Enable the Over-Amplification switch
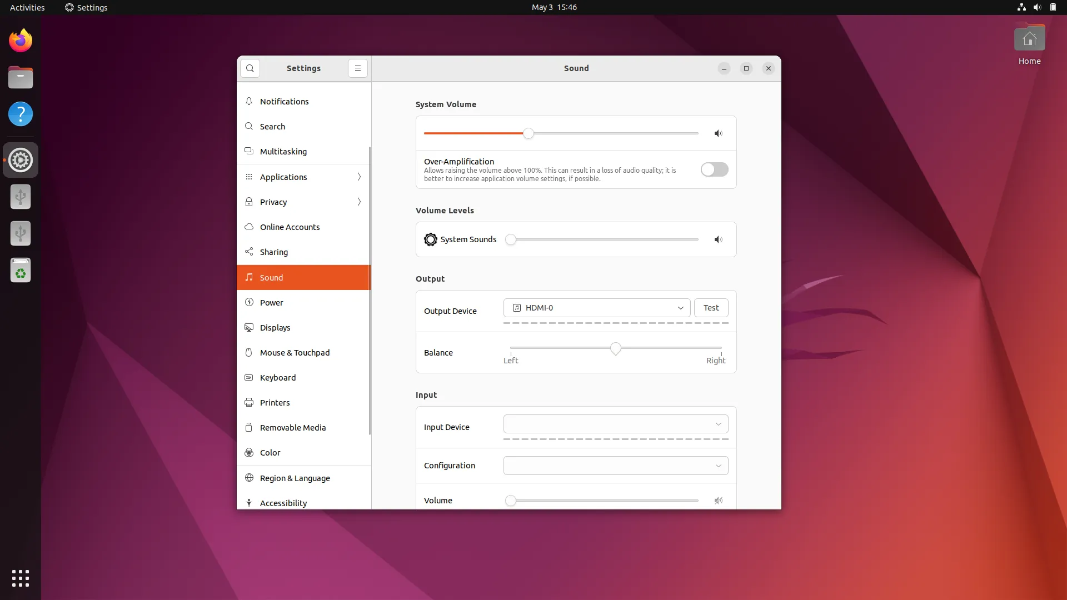Viewport: 1067px width, 600px height. point(714,169)
